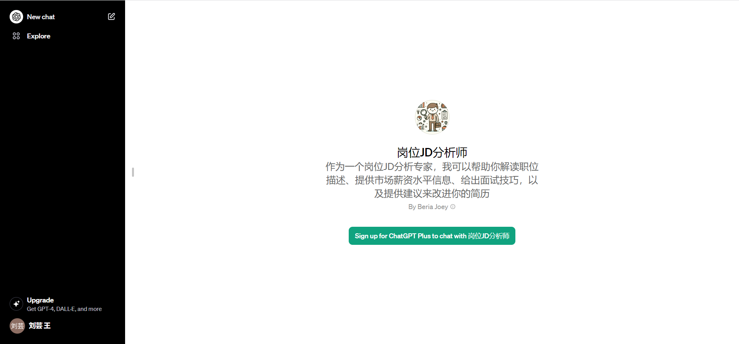Open the Explore menu item

(x=38, y=36)
